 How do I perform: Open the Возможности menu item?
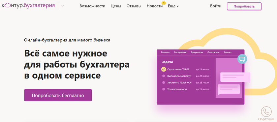92,6
